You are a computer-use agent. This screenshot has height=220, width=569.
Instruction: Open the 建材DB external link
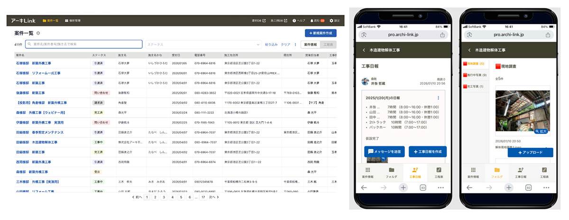tap(258, 21)
